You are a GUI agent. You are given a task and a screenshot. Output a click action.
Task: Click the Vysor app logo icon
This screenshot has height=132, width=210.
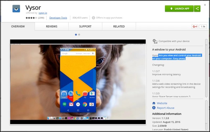[16, 9]
